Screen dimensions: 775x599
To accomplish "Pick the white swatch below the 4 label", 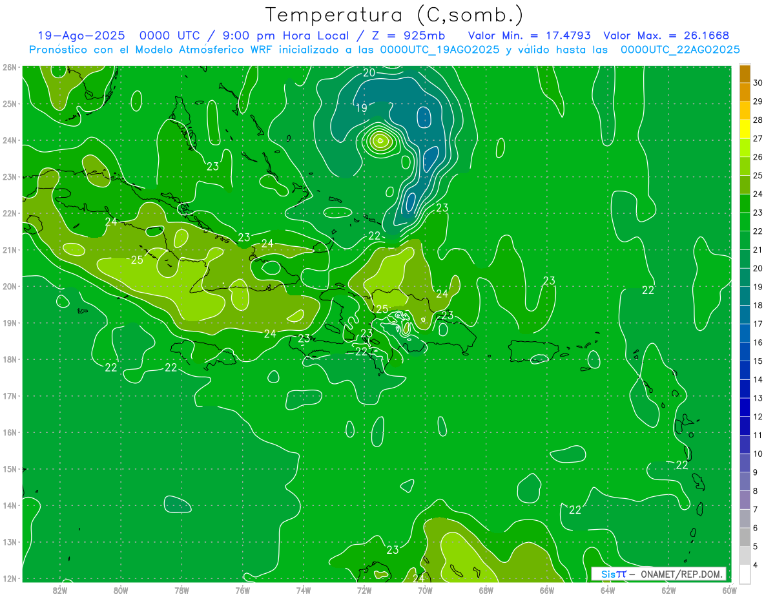I will (x=745, y=574).
